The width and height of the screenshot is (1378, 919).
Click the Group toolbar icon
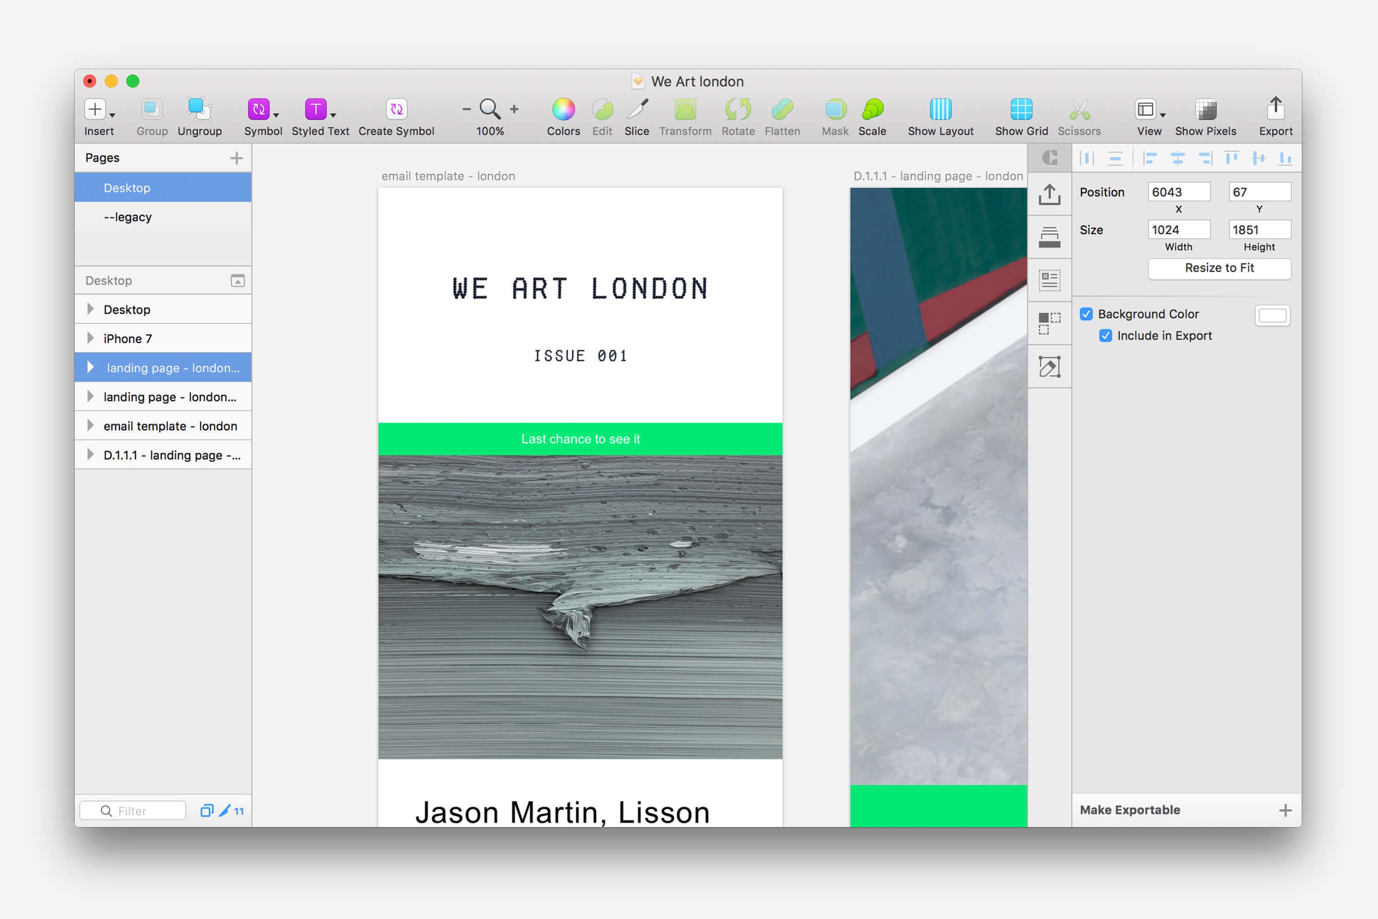[x=152, y=110]
